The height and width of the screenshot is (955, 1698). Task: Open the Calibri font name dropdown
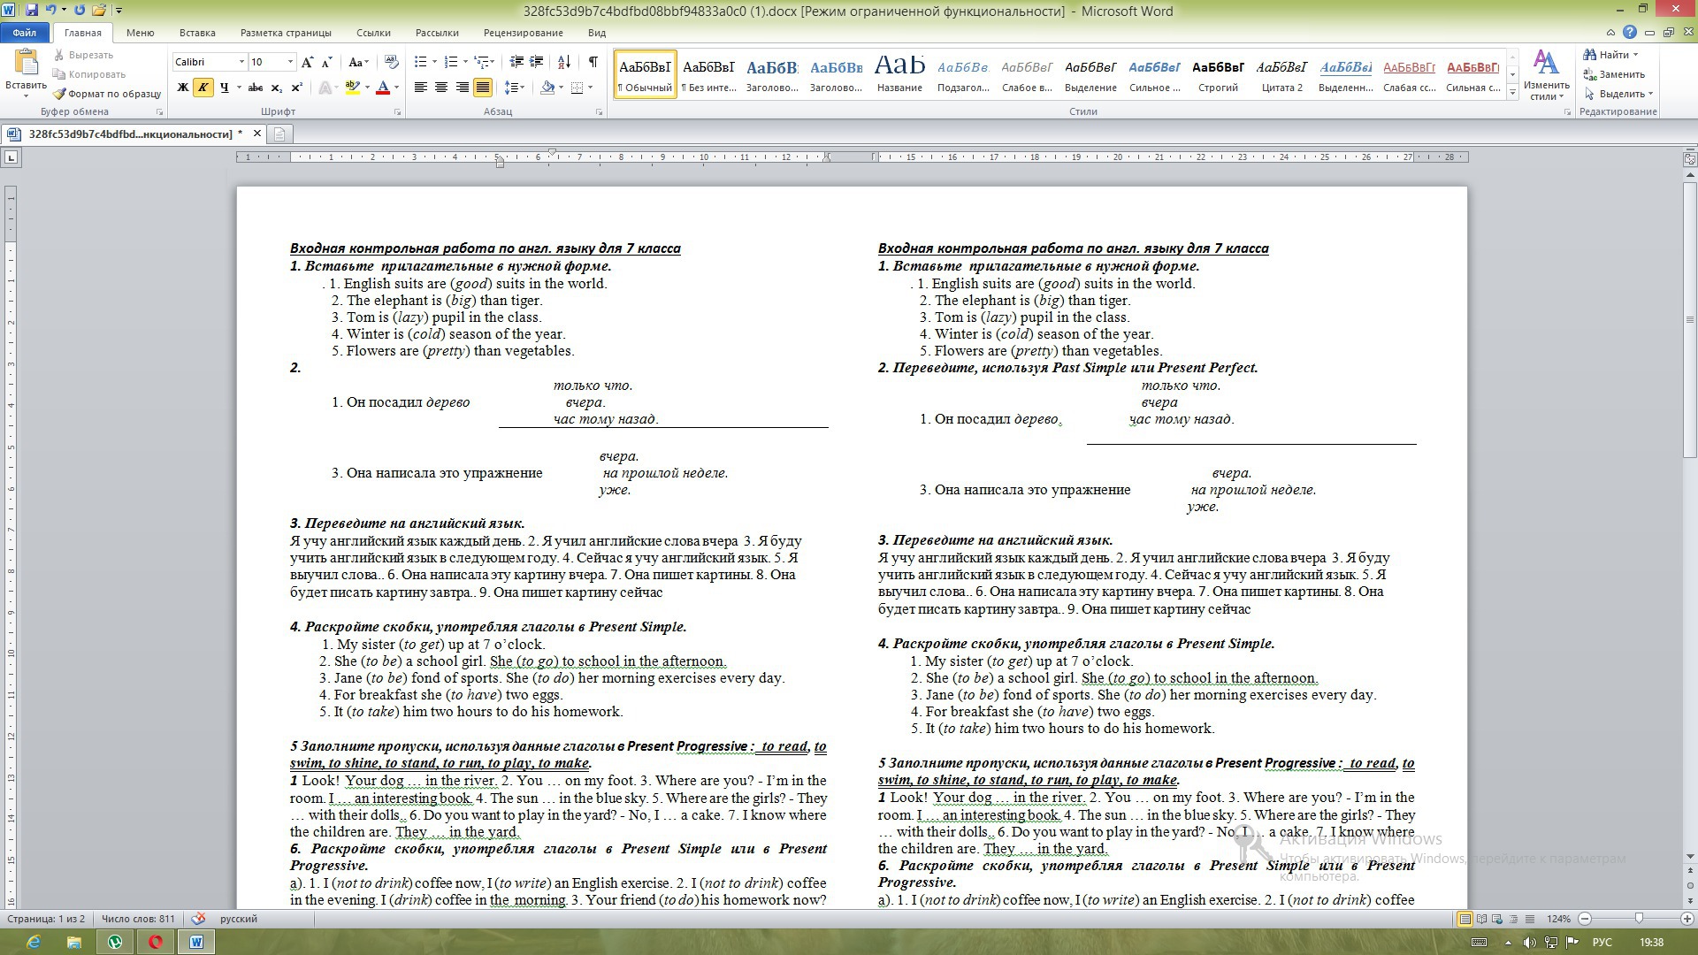click(x=241, y=62)
